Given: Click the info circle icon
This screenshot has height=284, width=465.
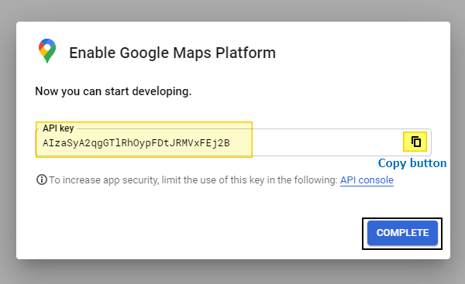Looking at the screenshot, I should 42,180.
